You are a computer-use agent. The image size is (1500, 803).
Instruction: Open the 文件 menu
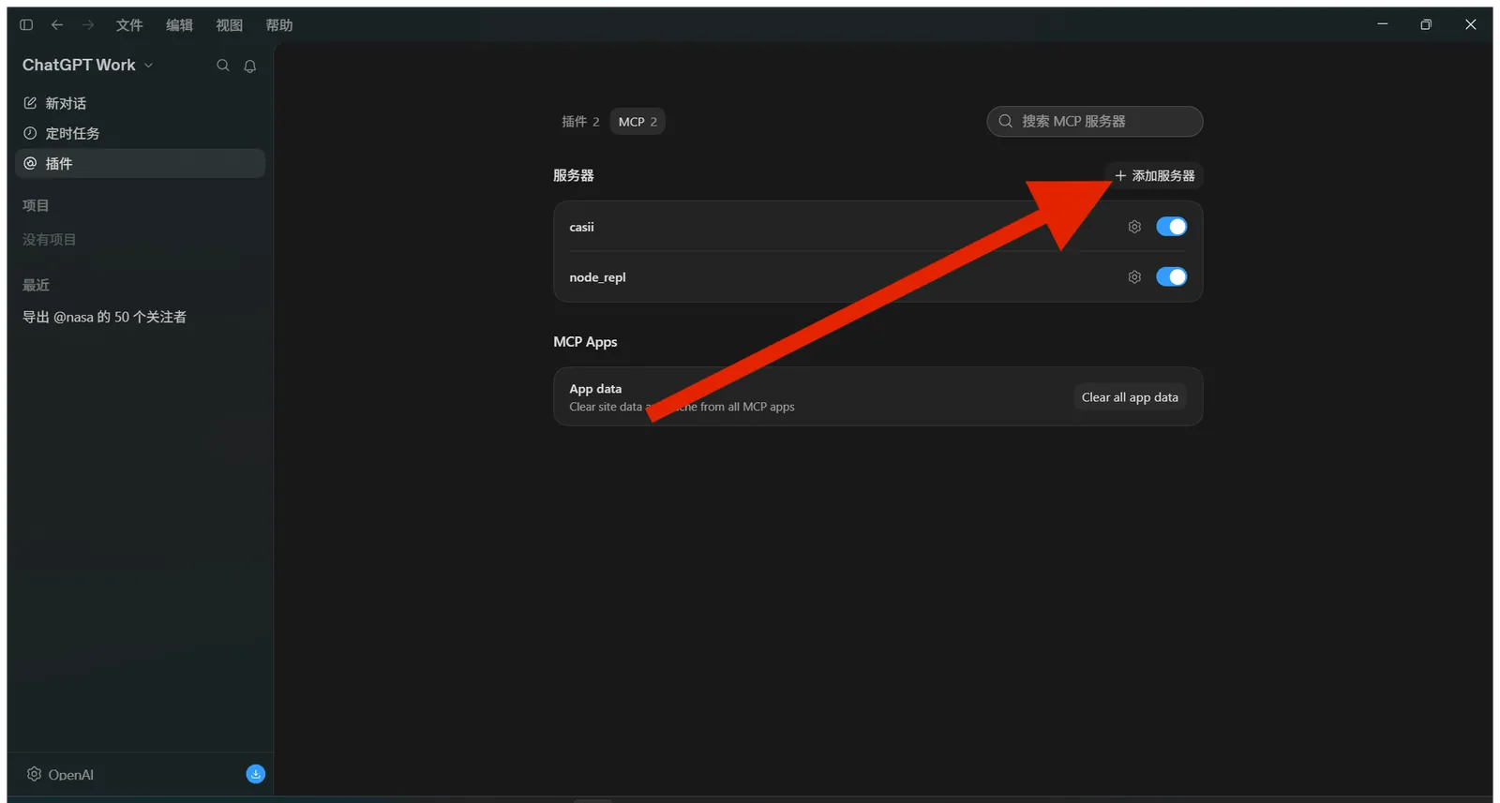pos(129,25)
